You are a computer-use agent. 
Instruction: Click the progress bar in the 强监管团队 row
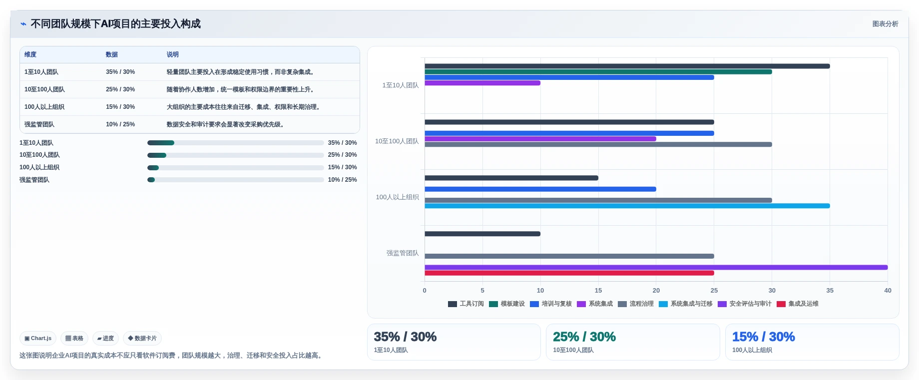click(236, 180)
